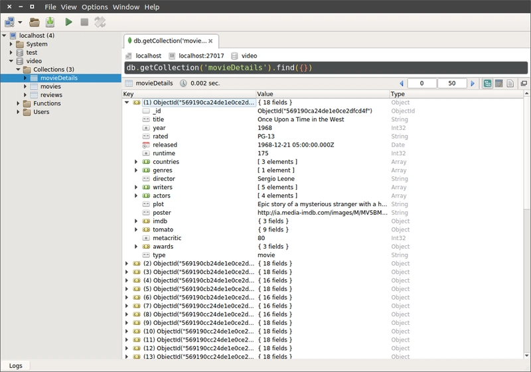
Task: Expand the Users folder arrow
Action: click(x=18, y=111)
